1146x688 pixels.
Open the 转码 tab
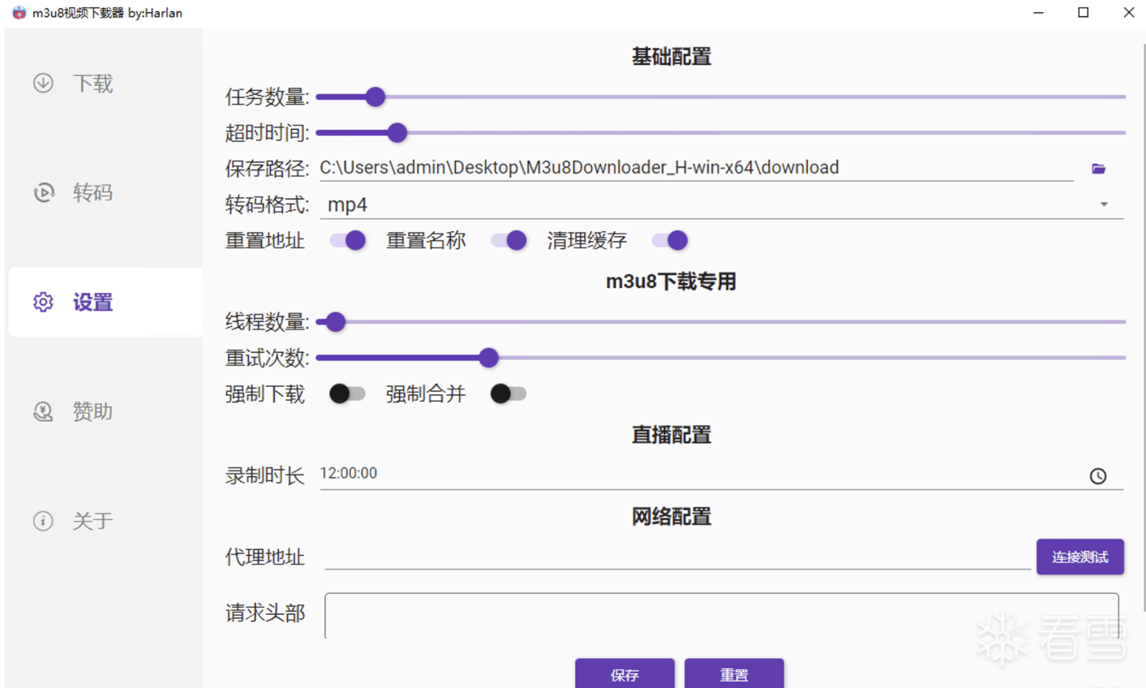(x=105, y=192)
